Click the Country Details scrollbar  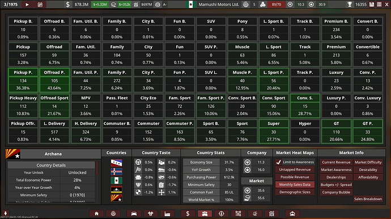point(97,168)
